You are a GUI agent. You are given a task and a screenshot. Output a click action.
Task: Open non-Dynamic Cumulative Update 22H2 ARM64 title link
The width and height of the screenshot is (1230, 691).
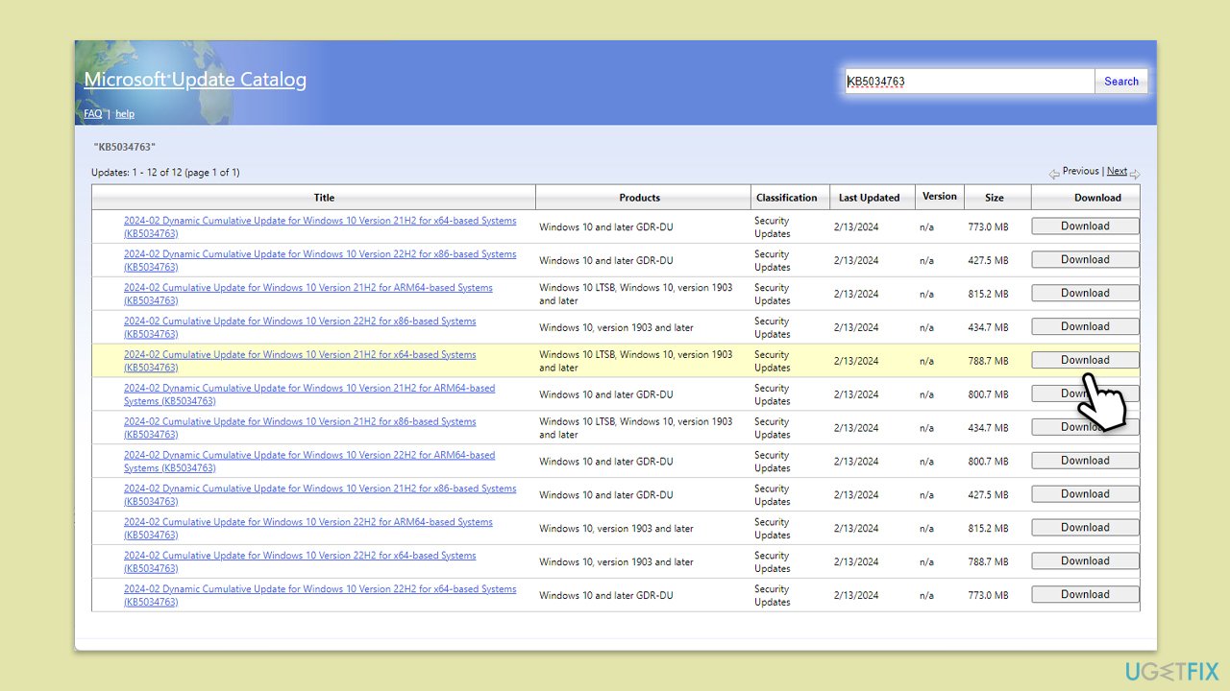(x=308, y=529)
